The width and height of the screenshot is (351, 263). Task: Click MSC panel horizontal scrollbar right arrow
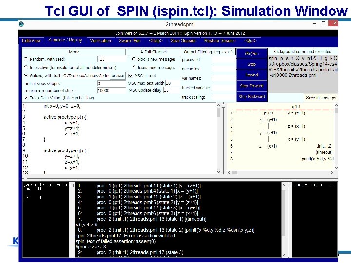tap(332, 172)
